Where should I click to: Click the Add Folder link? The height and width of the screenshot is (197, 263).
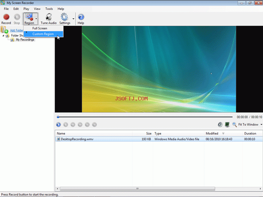(x=16, y=30)
